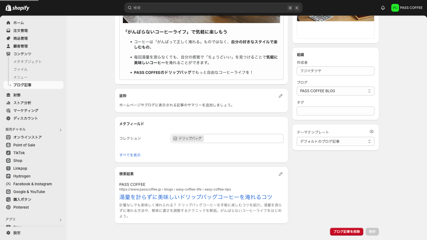Viewport: 427px width, 240px height.
Task: Preview theme template with eye icon
Action: 372,132
